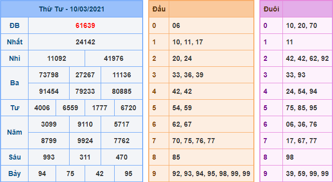Click Năm prize number 9924

(x=85, y=141)
